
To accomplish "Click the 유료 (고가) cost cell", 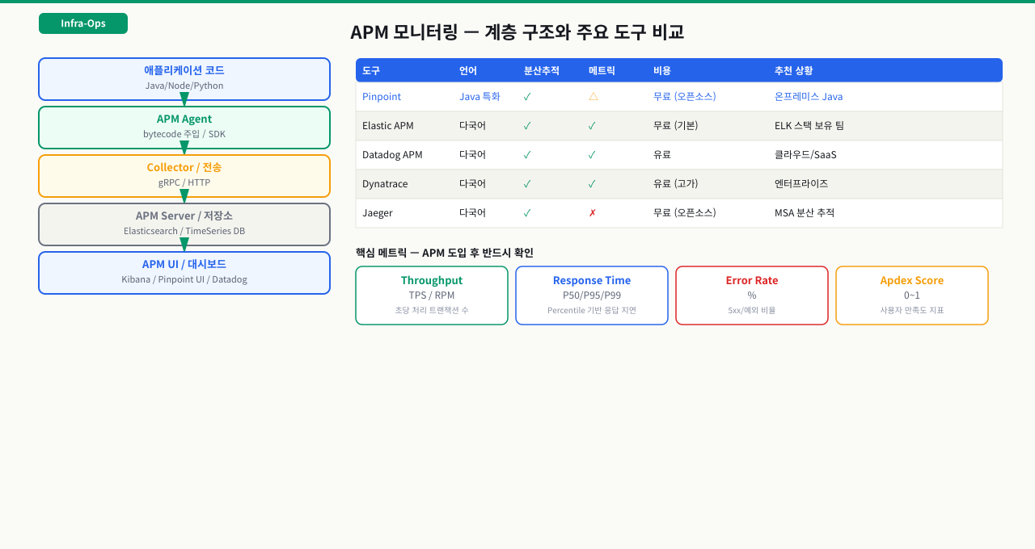I will coord(676,184).
